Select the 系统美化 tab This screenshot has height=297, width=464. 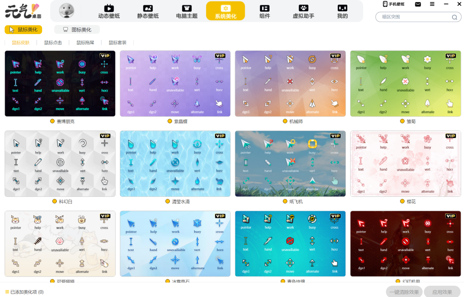225,11
